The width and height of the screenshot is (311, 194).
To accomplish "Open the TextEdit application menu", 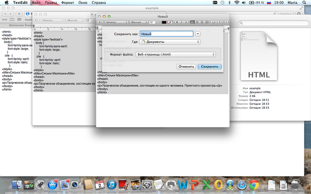I will [x=20, y=2].
